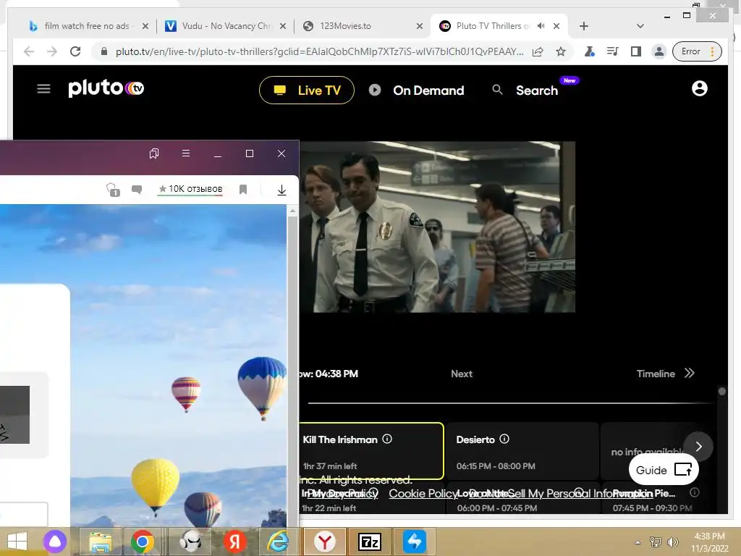Viewport: 741px width, 556px height.
Task: Select the Kill The Irishman program card
Action: [371, 451]
